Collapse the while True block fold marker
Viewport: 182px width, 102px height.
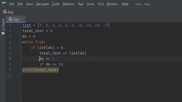click(21, 42)
